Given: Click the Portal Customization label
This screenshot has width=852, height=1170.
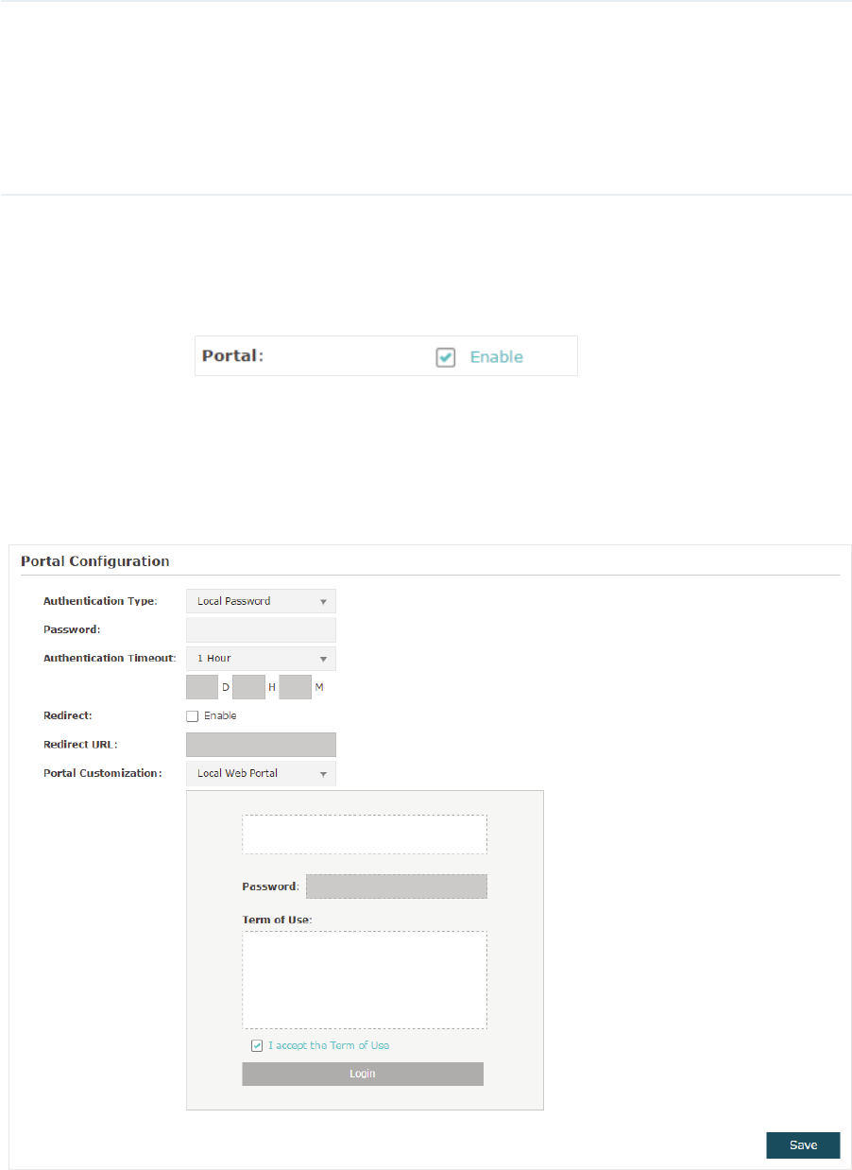Looking at the screenshot, I should click(x=103, y=773).
